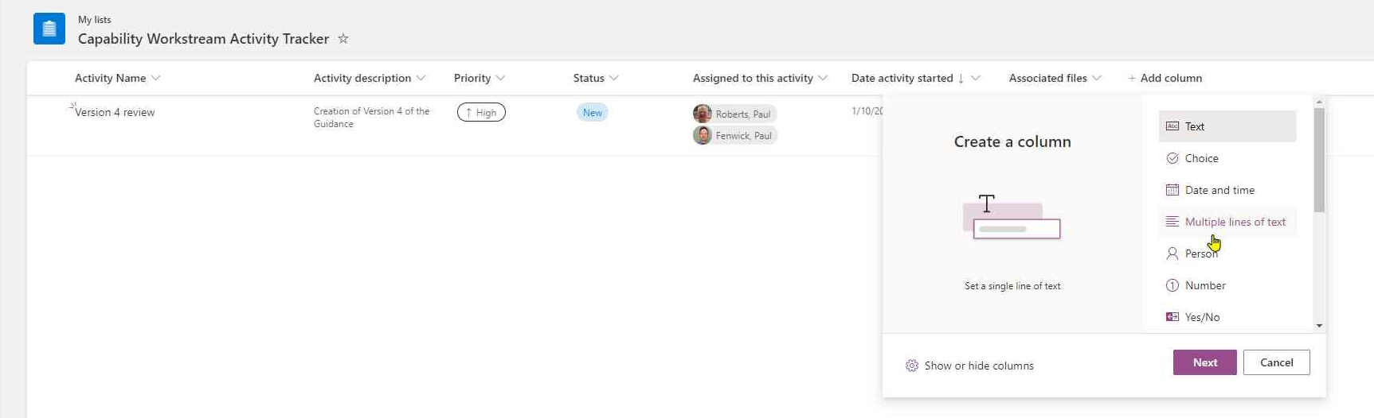Click the Next button
Viewport: 1374px width, 418px height.
[1204, 362]
